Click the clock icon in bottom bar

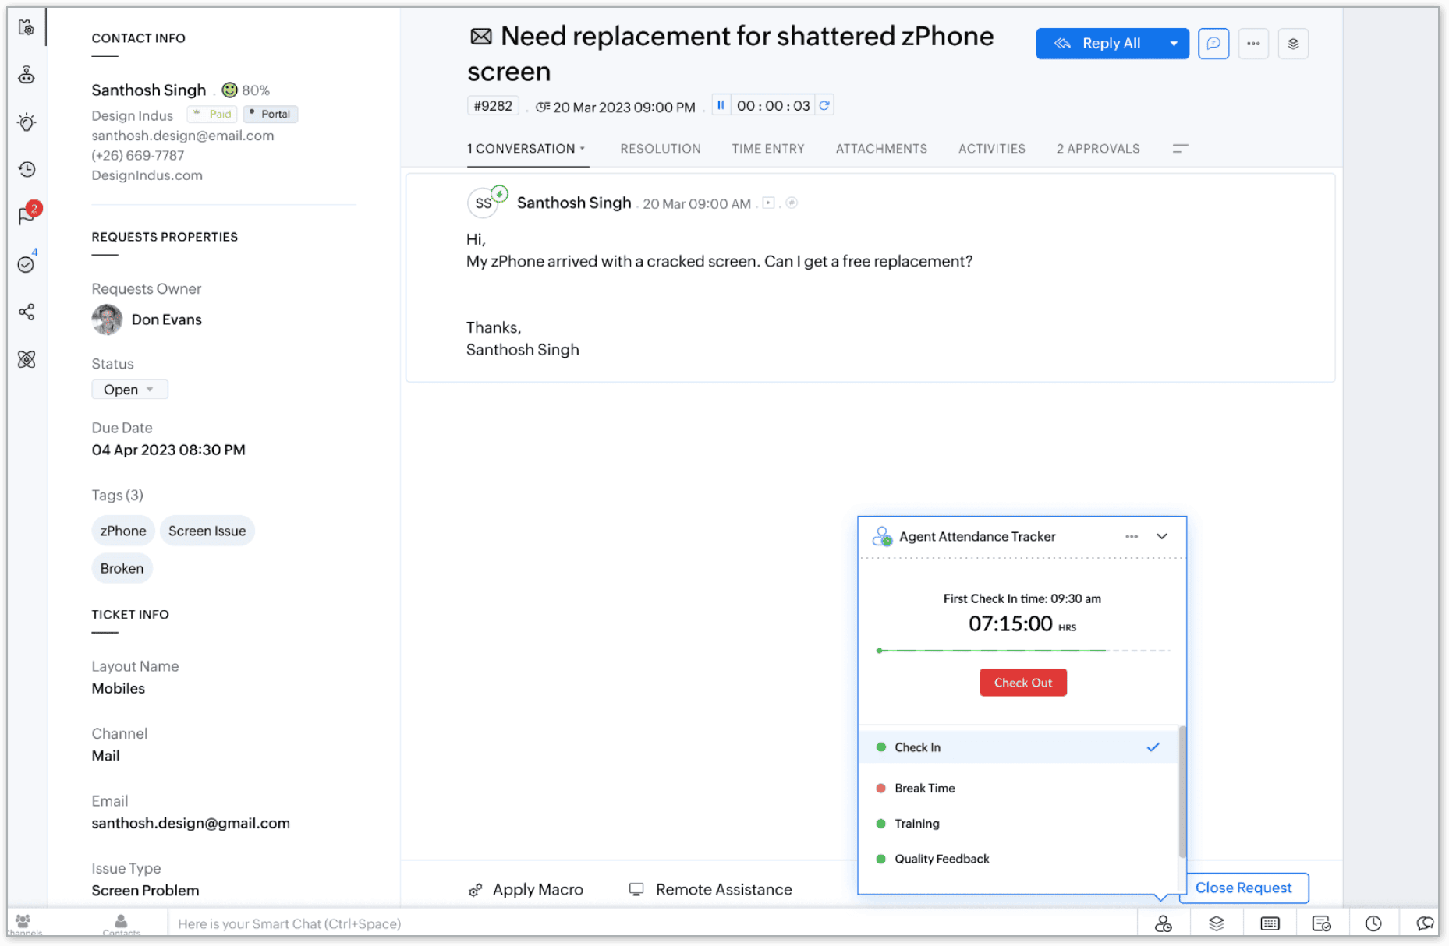tap(1373, 923)
